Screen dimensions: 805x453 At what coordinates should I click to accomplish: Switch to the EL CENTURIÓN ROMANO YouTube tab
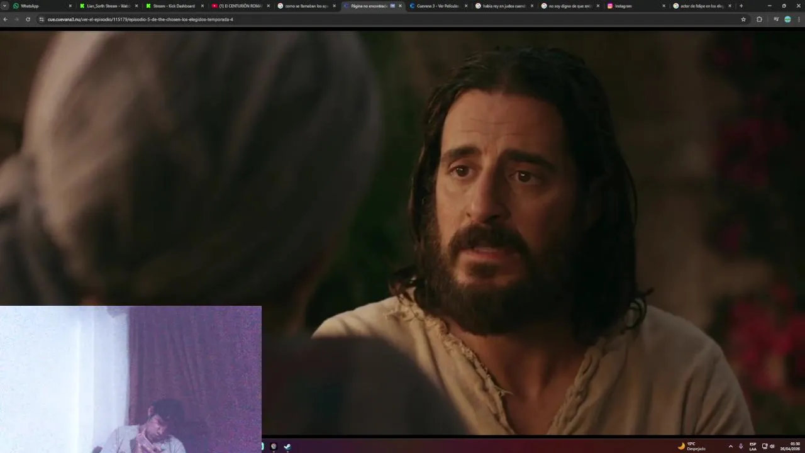[239, 6]
